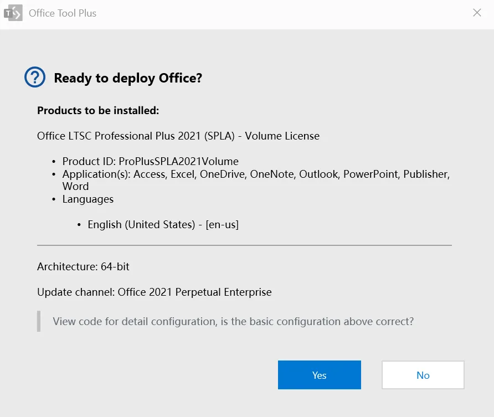Click the 'View code for detail configuration' hint
The height and width of the screenshot is (417, 494).
[x=233, y=321]
